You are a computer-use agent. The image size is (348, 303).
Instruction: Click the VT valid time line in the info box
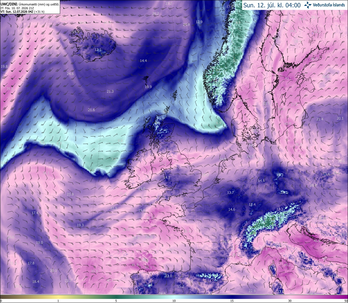click(23, 12)
